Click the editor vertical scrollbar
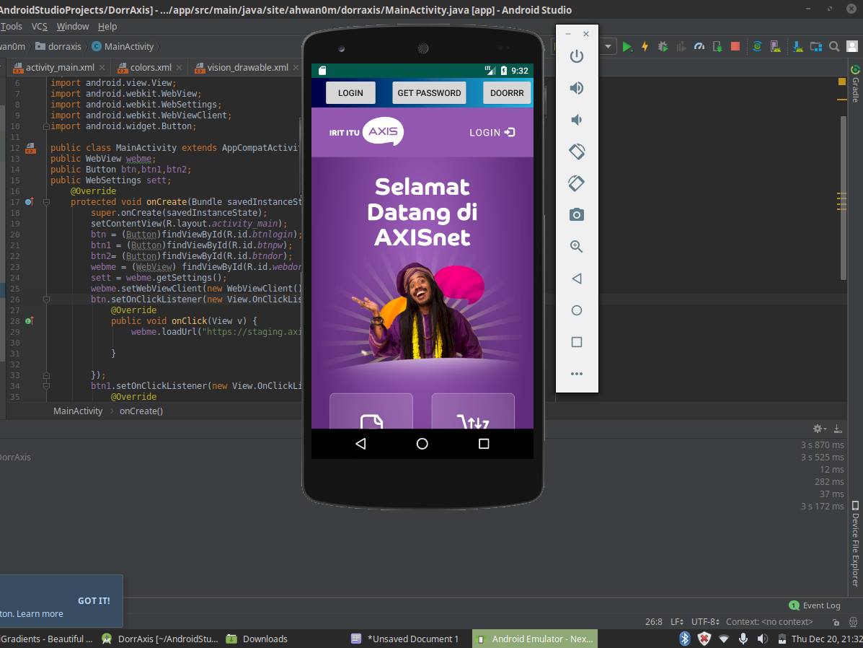The image size is (863, 648). (843, 198)
